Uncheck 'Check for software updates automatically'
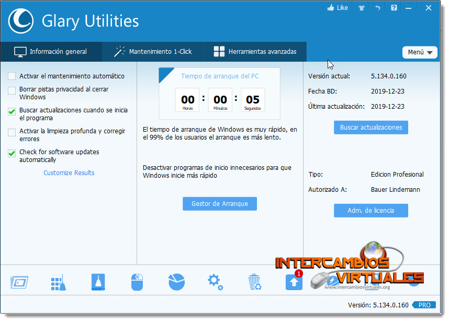The height and width of the screenshot is (322, 449). coord(12,153)
